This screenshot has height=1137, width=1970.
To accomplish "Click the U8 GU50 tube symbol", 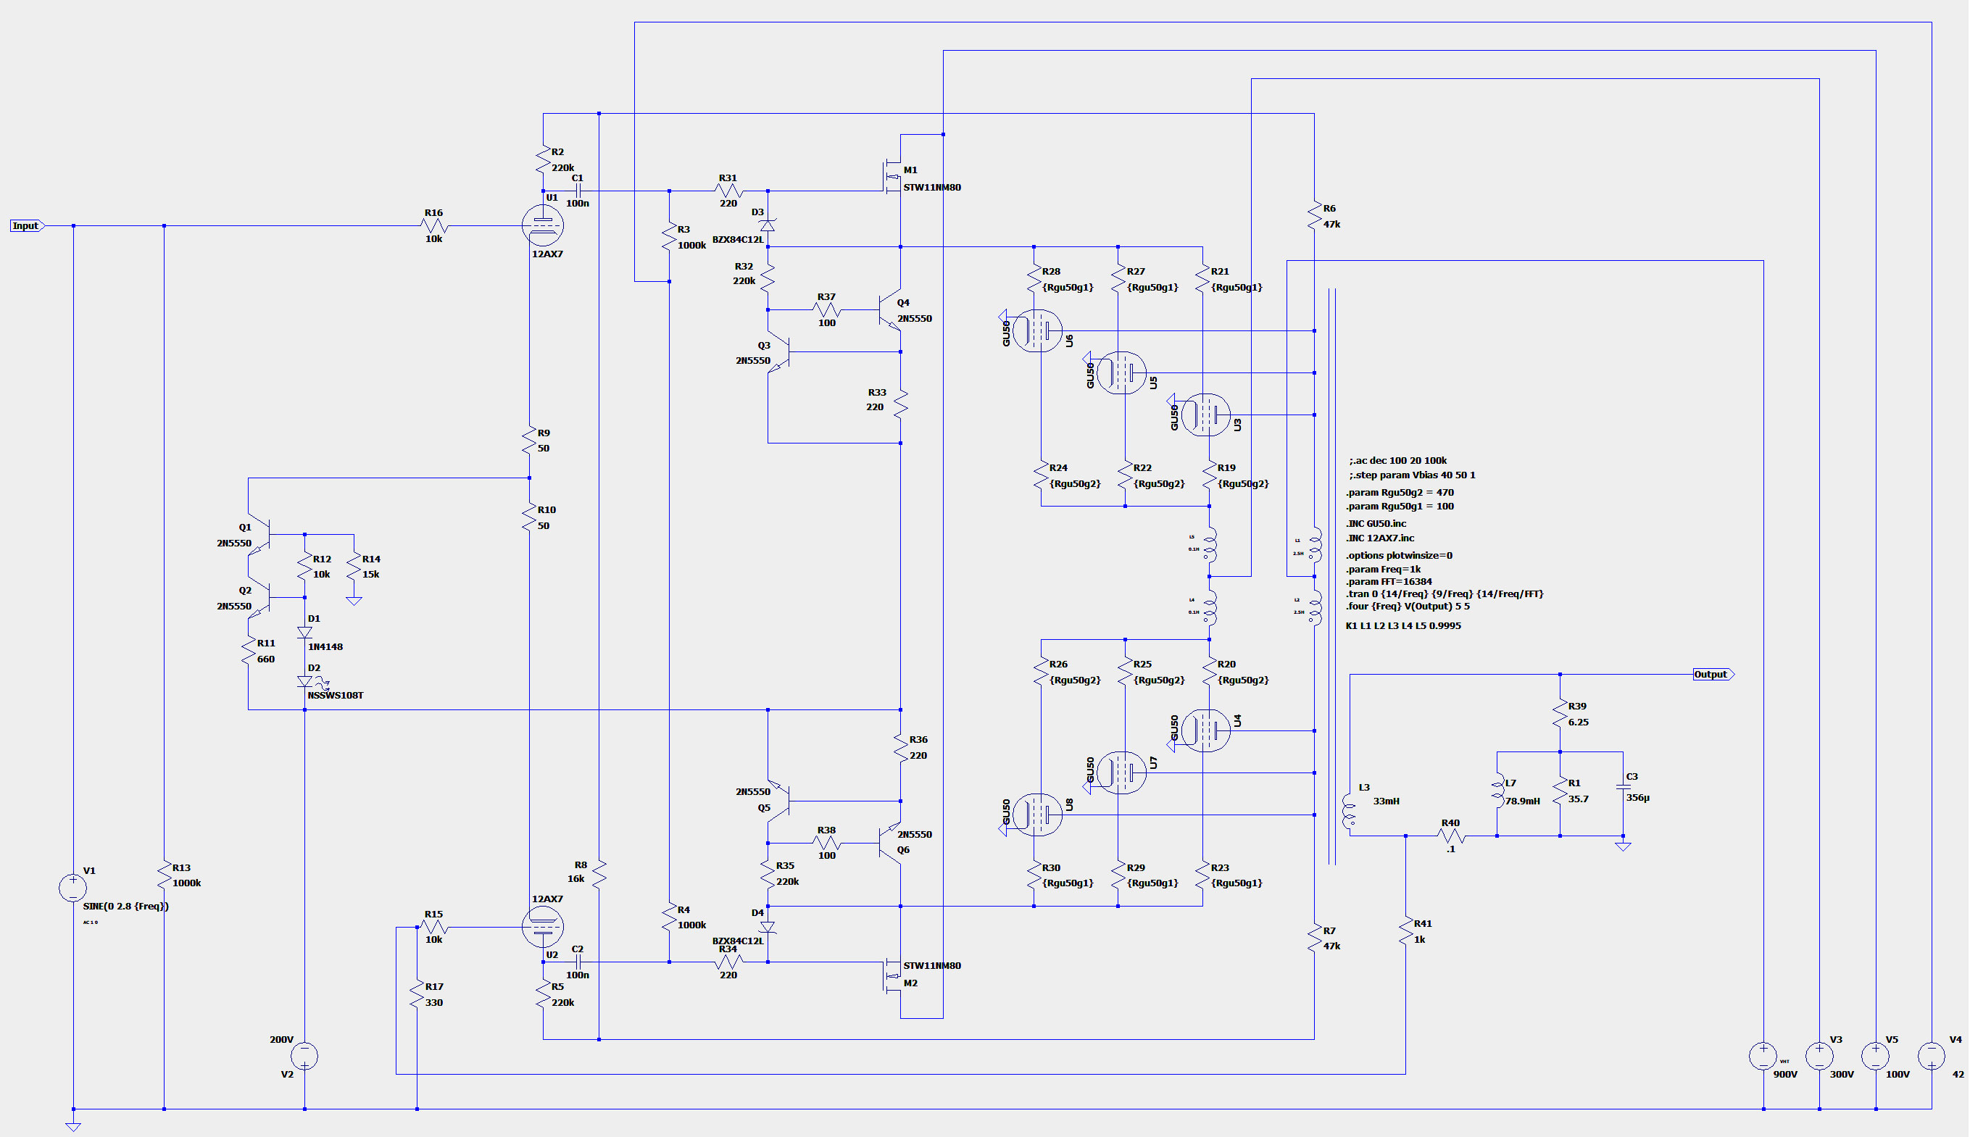I will [1037, 815].
